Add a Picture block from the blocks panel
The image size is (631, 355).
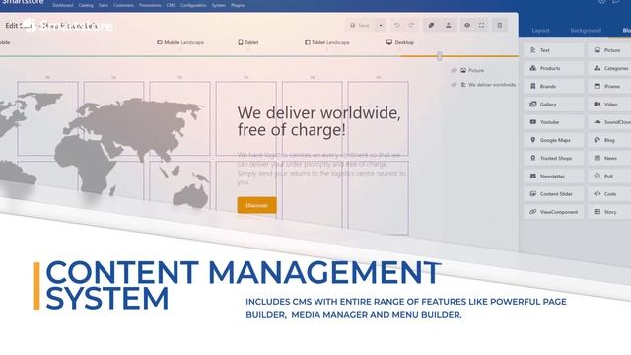(x=609, y=50)
